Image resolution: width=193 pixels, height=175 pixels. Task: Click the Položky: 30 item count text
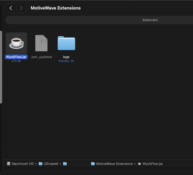[x=66, y=61]
